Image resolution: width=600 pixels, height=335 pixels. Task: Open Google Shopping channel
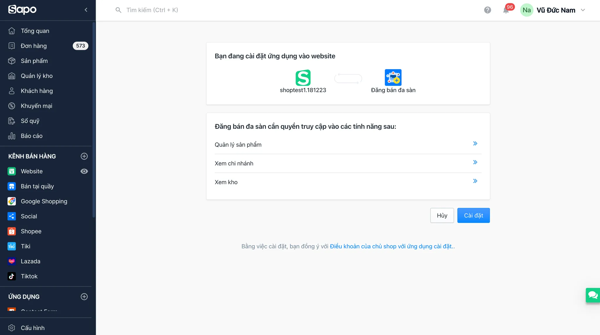(44, 201)
